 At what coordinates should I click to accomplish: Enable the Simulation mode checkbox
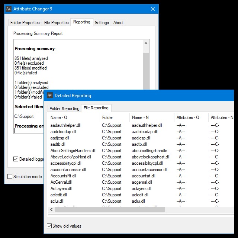tap(10, 177)
